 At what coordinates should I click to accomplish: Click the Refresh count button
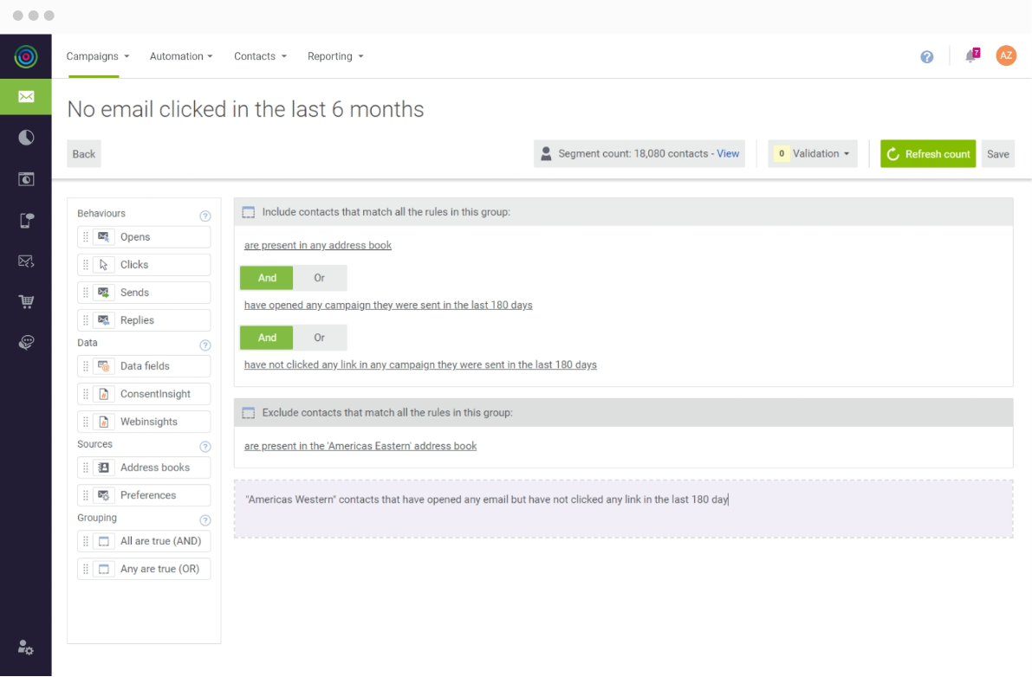point(927,153)
